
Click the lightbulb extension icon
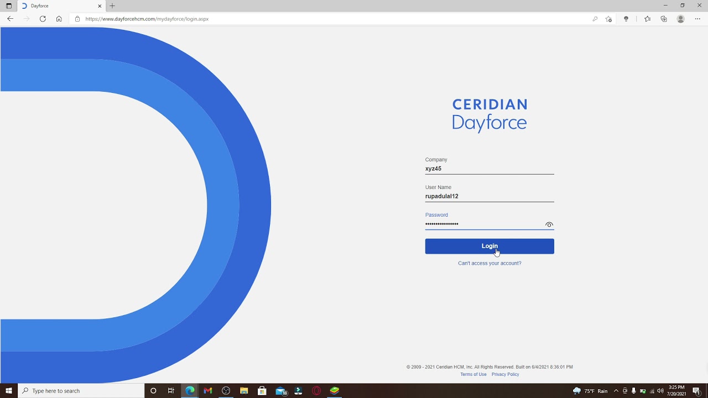[x=626, y=19]
